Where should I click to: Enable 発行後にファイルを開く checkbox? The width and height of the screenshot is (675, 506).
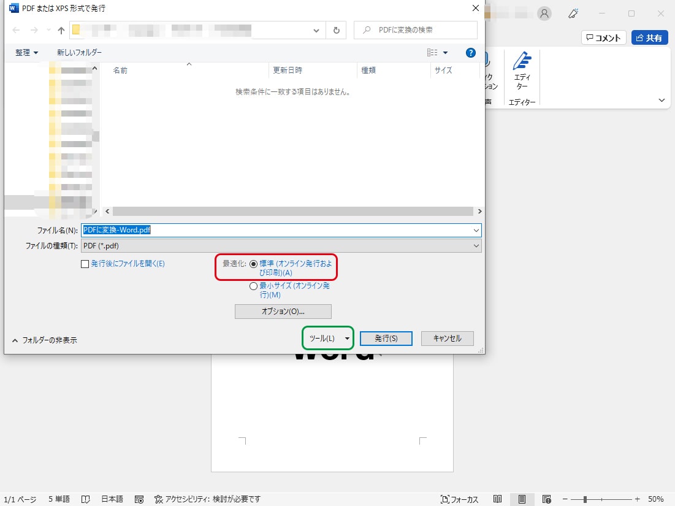coord(85,264)
